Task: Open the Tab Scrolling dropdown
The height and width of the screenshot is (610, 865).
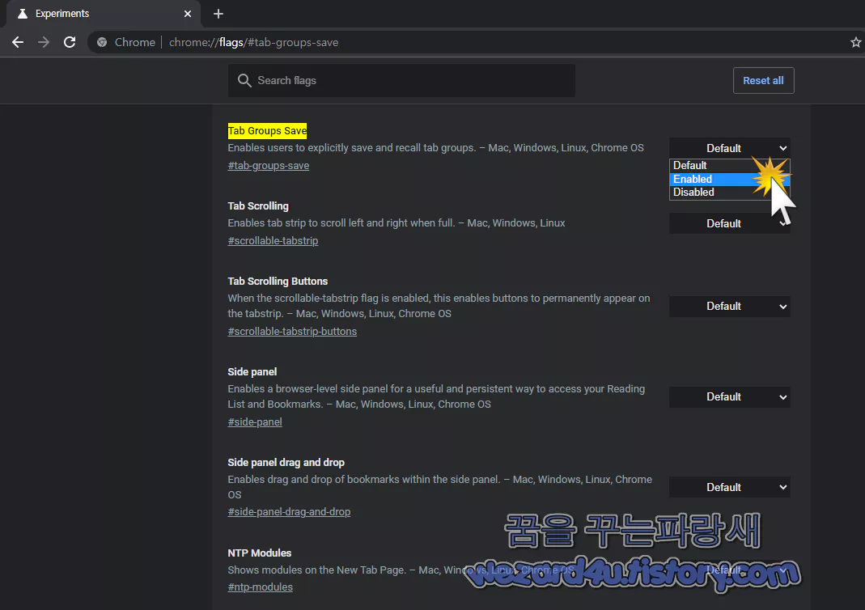Action: pos(729,223)
